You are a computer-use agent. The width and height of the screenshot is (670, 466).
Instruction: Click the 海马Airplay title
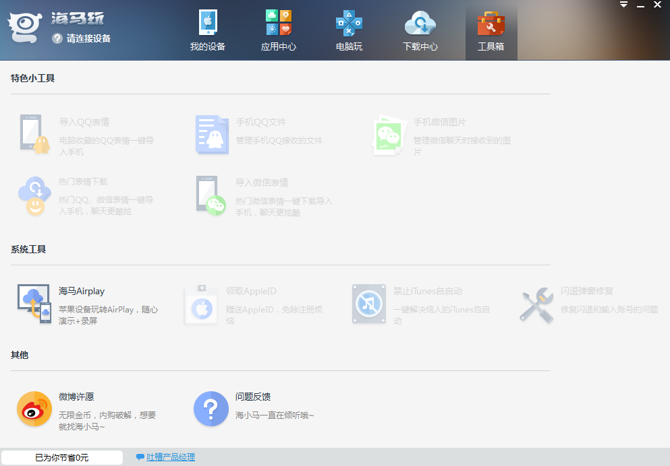click(x=82, y=291)
